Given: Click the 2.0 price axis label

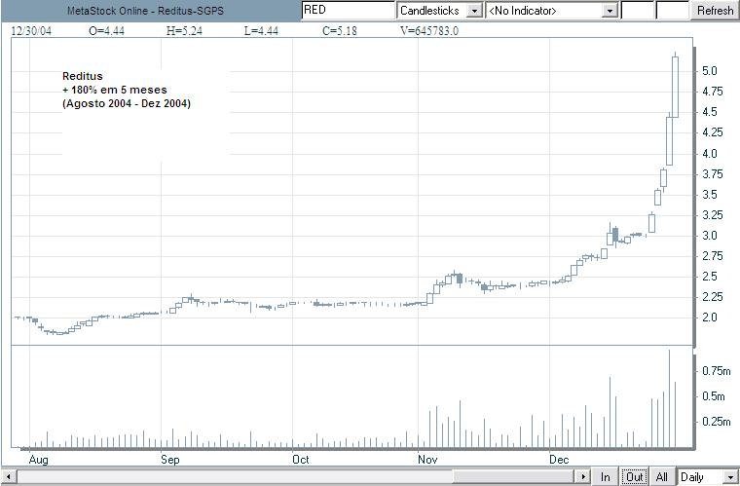Looking at the screenshot, I should coord(709,318).
